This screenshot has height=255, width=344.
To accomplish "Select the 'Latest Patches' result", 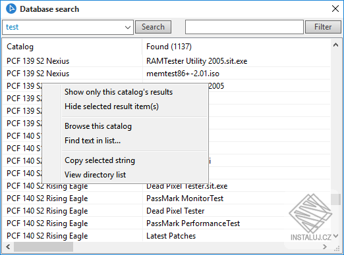I will [x=171, y=236].
